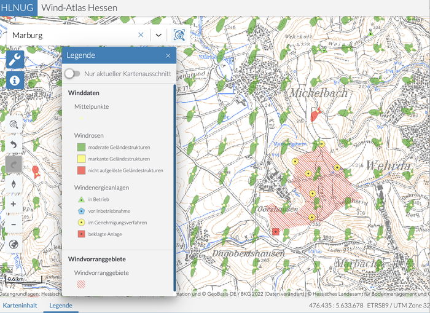Switch to the Karteninhalt tab
430x313 pixels.
(20, 306)
